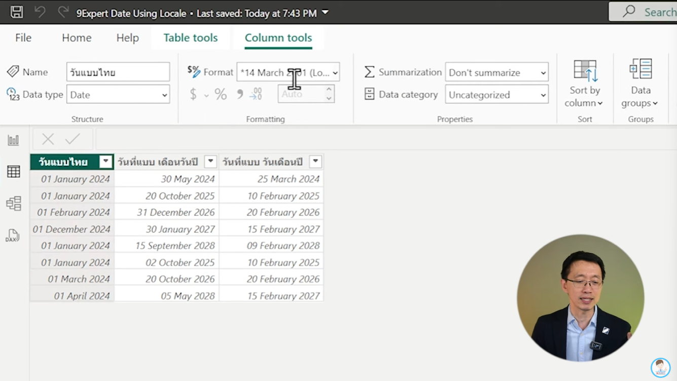Switch to Table view sidebar icon

[x=14, y=172]
